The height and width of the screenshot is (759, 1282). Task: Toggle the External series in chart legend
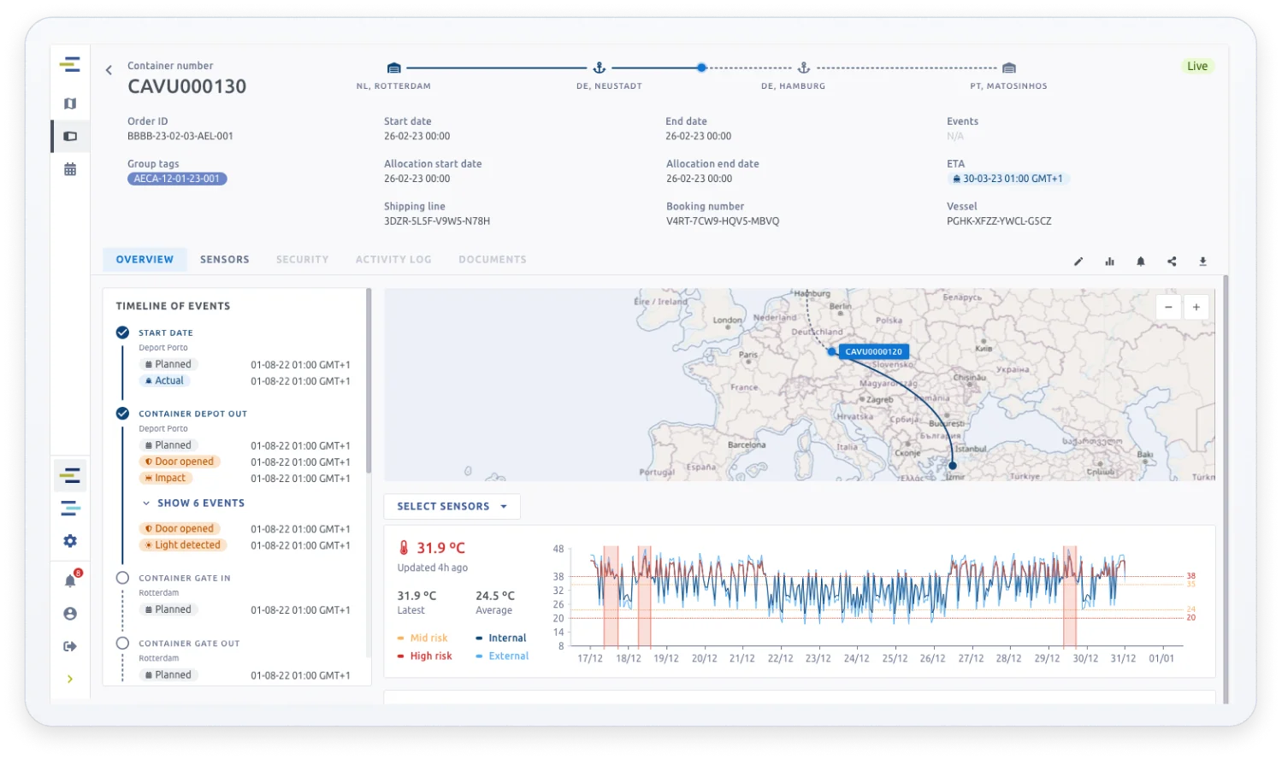click(508, 656)
